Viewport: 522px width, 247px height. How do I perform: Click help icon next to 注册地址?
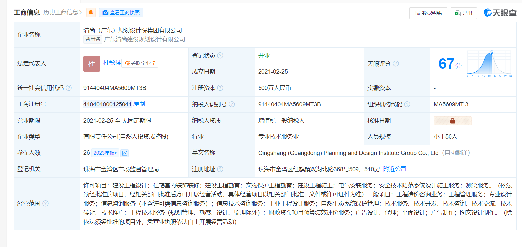coord(220,169)
